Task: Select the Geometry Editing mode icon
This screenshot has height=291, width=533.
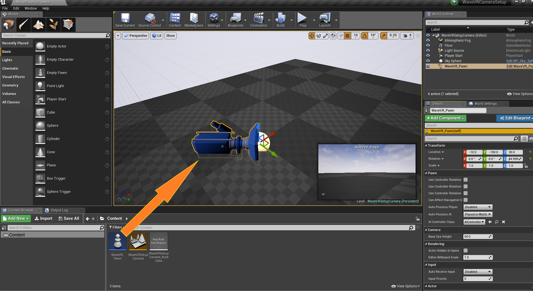Action: 68,25
